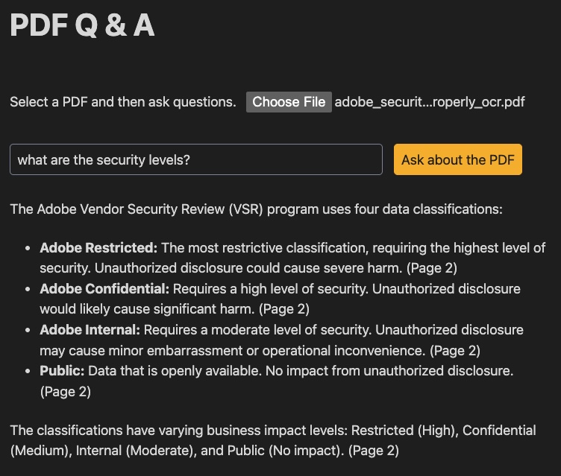Click the Adobe Confidential bold term
Screen dimensions: 561x476
[104, 288]
